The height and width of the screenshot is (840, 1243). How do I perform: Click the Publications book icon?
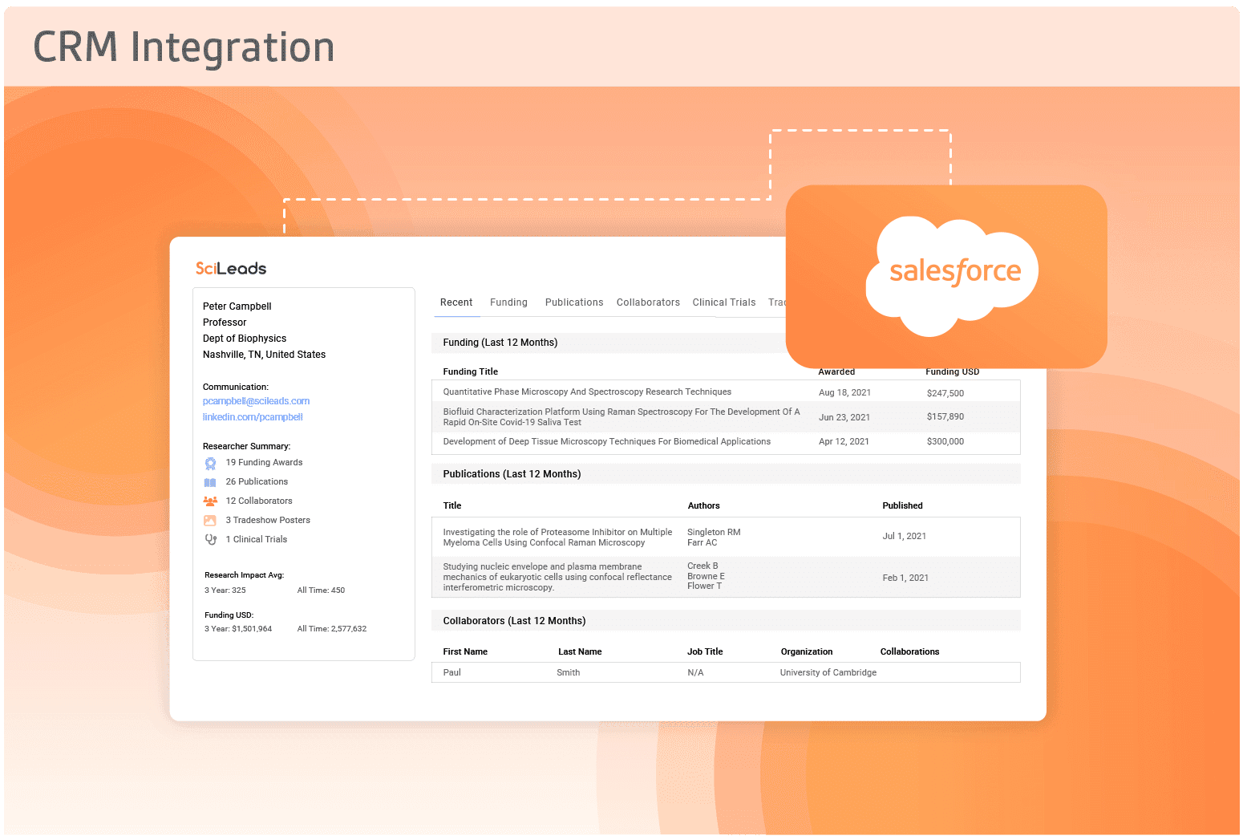[210, 482]
